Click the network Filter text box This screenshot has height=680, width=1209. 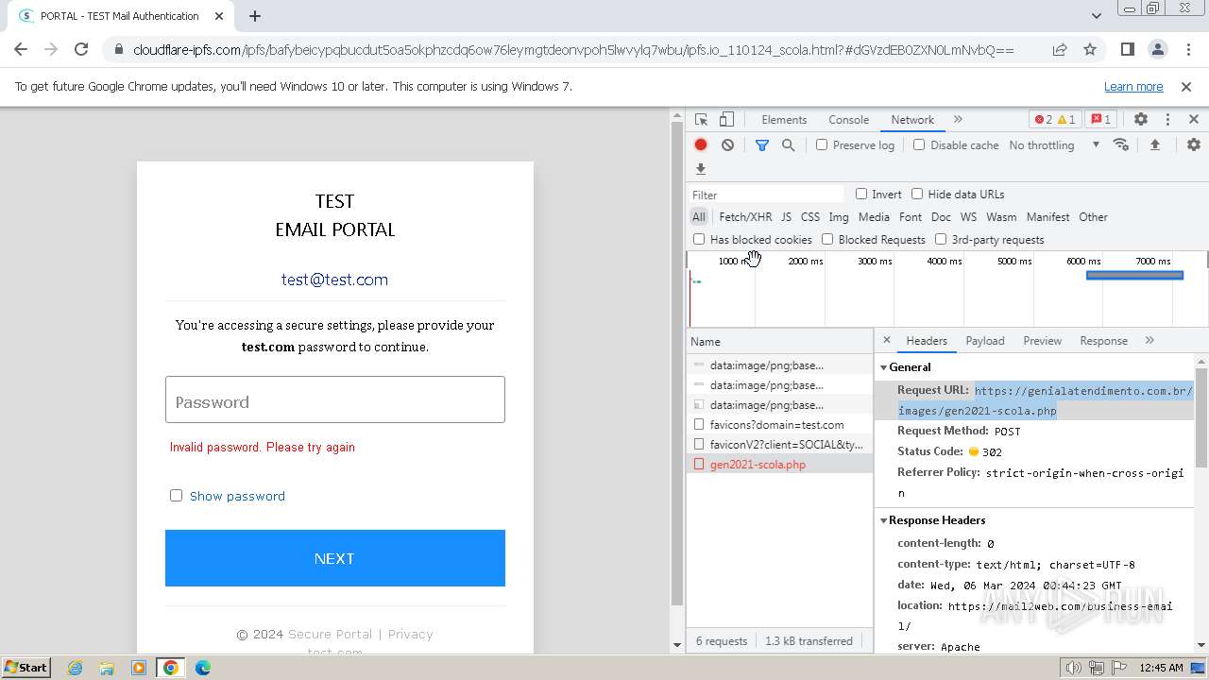coord(767,195)
